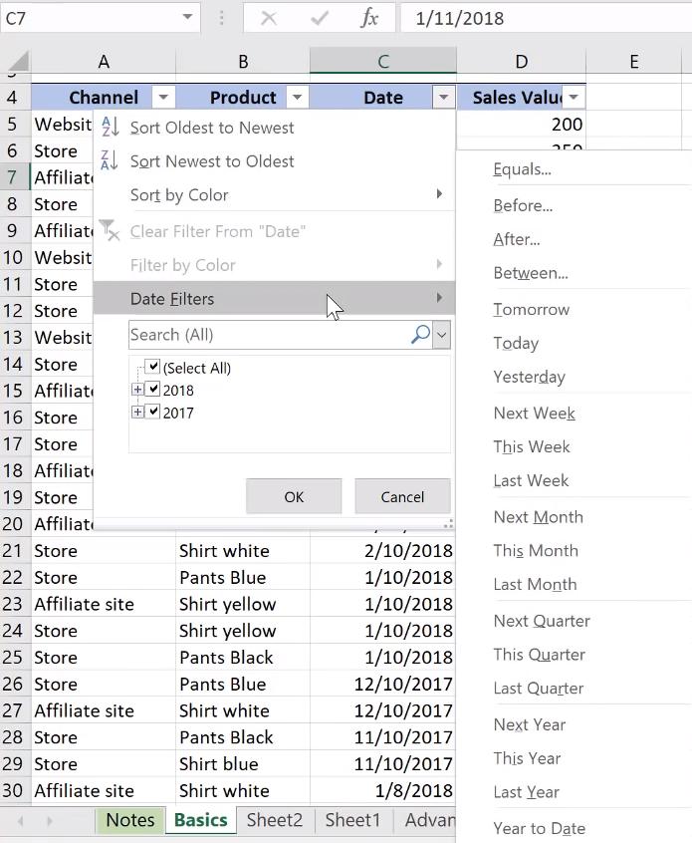692x843 pixels.
Task: Open the Channel column filter dropdown
Action: [163, 97]
